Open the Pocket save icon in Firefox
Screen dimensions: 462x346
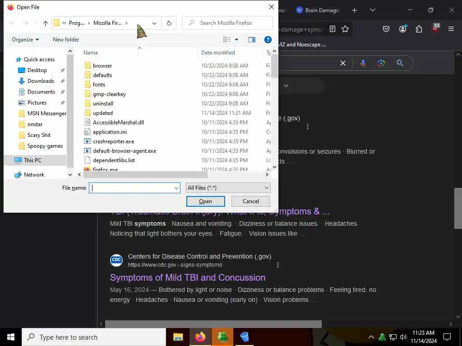(x=386, y=29)
